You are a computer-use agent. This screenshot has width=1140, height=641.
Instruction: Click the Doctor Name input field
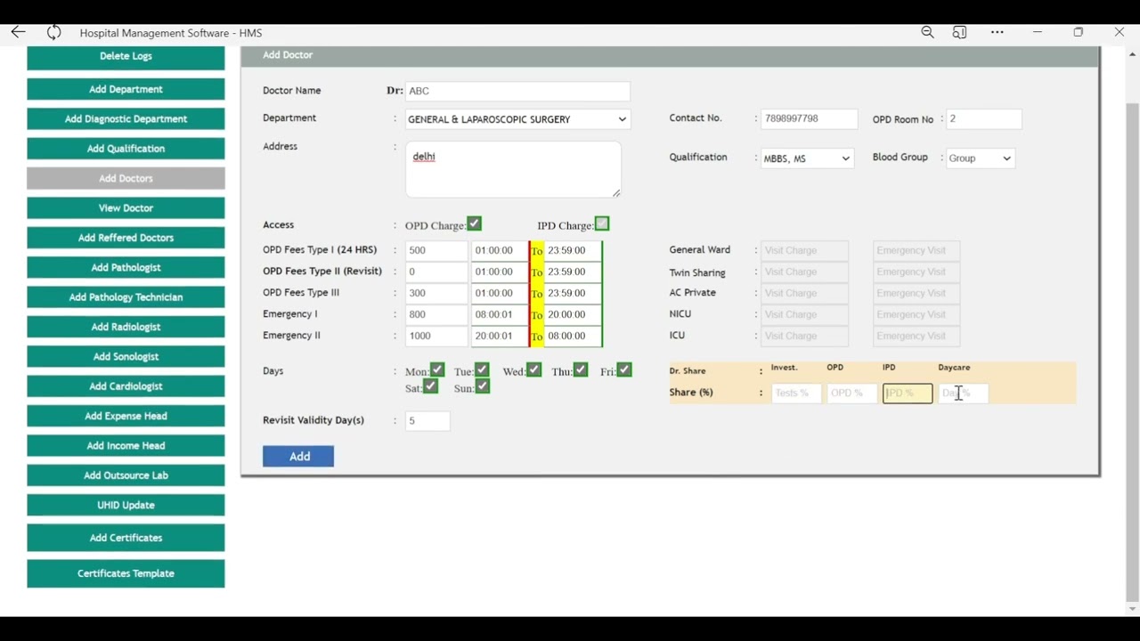point(517,91)
